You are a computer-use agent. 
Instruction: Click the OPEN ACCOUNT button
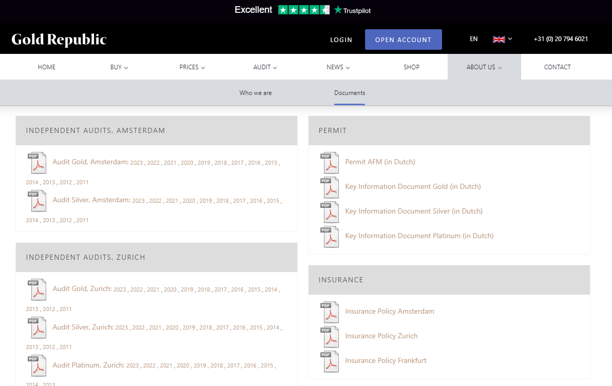click(x=403, y=40)
